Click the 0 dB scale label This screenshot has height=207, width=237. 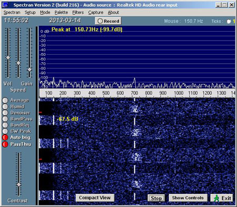pos(45,32)
